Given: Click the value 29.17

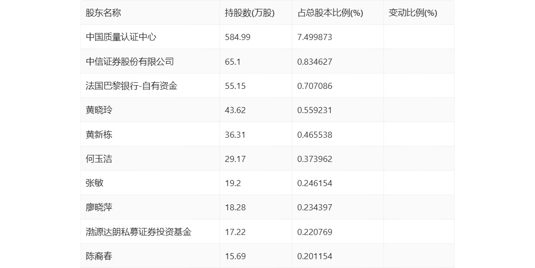Looking at the screenshot, I should pyautogui.click(x=235, y=159).
